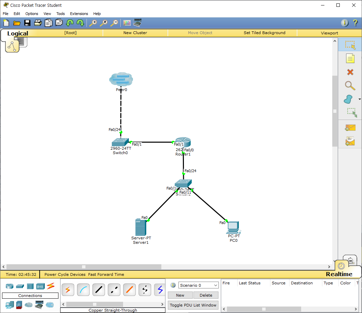
Task: Expand the Draw shape tool dropdown arrow
Action: point(360,99)
